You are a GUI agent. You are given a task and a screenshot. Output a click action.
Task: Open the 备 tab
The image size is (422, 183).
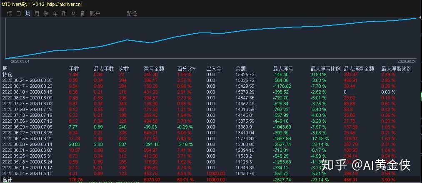point(82,13)
